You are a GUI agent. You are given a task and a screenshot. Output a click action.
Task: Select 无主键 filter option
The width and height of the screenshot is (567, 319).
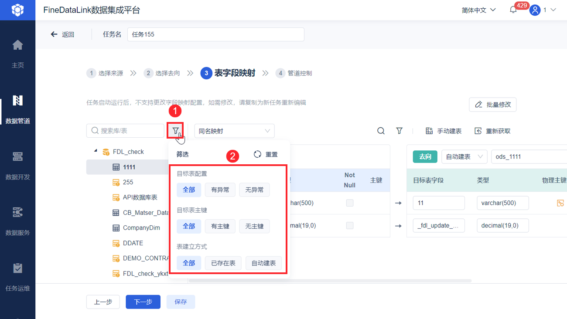tap(254, 226)
